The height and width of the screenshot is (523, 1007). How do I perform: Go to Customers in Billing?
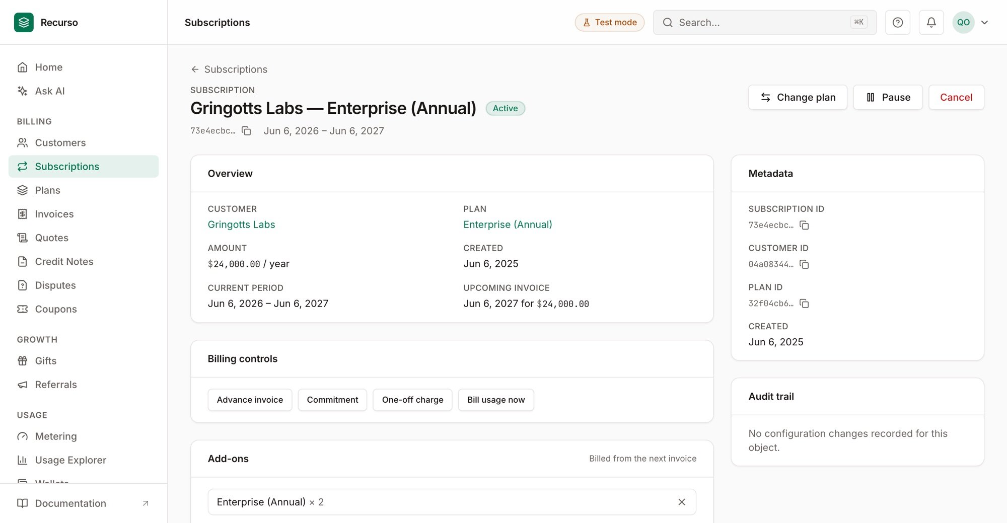click(84, 142)
